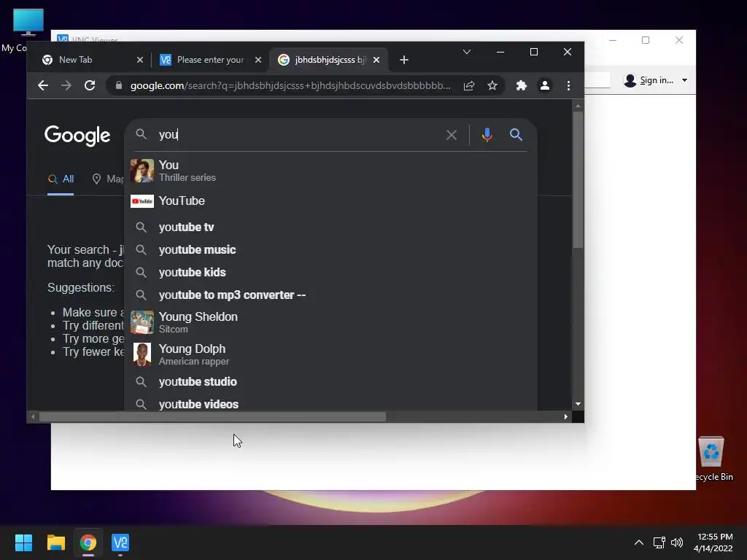Click the scrollbar's down arrow
This screenshot has width=747, height=560.
(x=578, y=404)
